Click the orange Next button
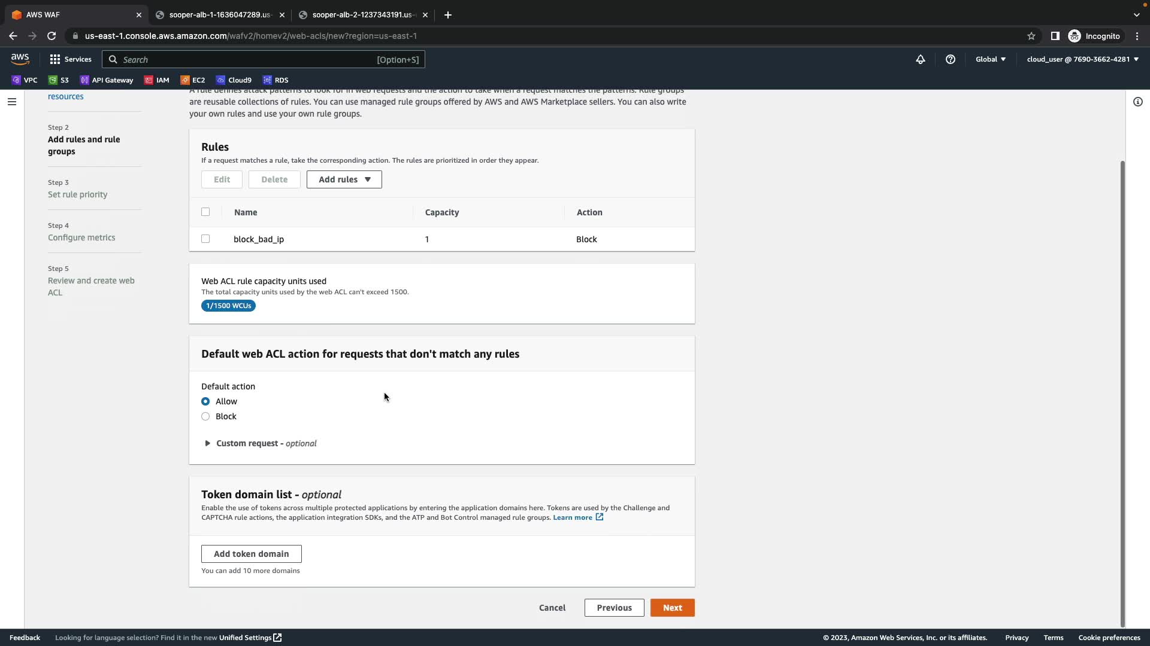 (672, 608)
